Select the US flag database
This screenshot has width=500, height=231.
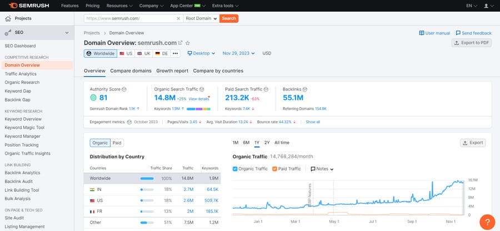(126, 53)
